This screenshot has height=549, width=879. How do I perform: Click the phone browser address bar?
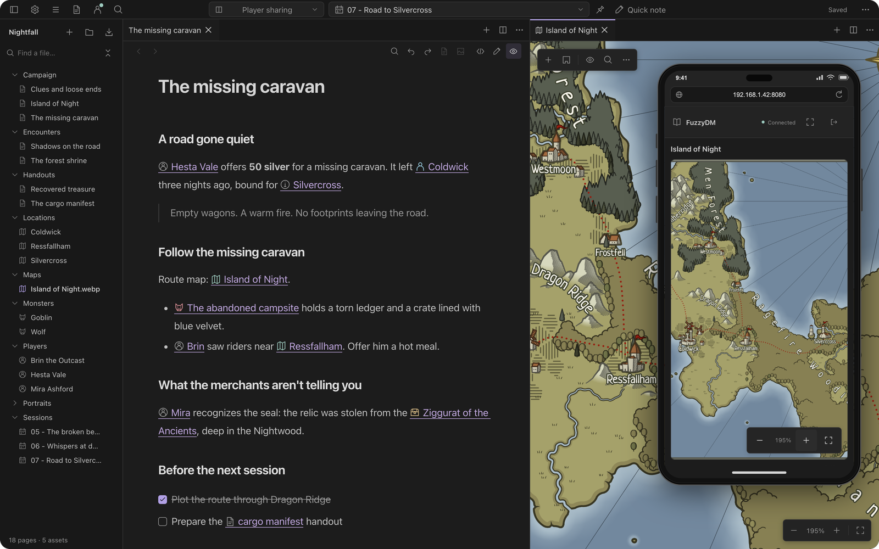click(x=759, y=94)
